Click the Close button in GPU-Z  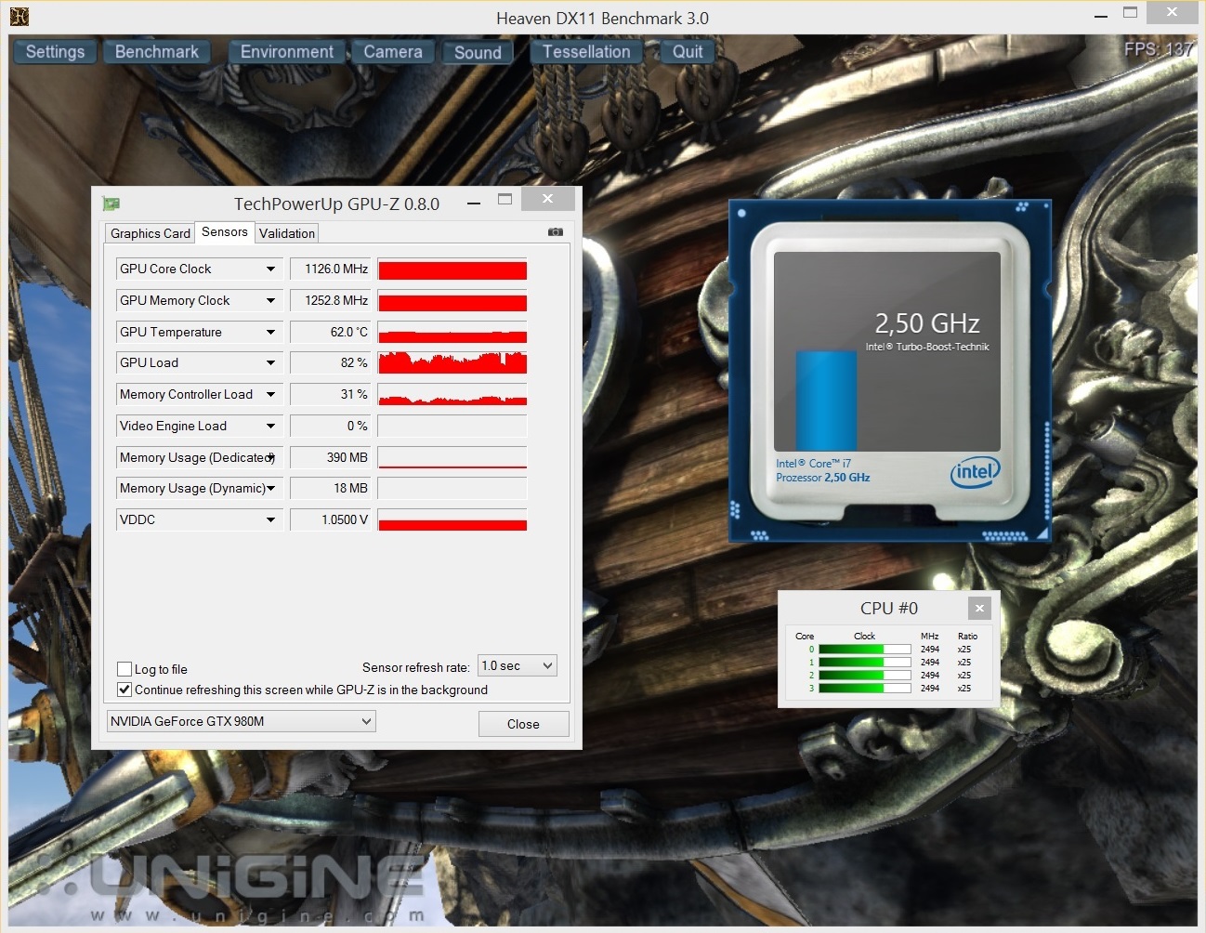tap(523, 724)
